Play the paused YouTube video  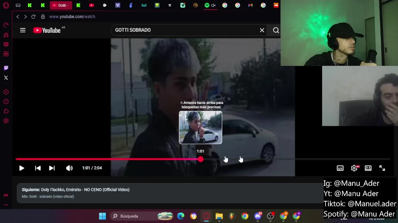tap(21, 168)
